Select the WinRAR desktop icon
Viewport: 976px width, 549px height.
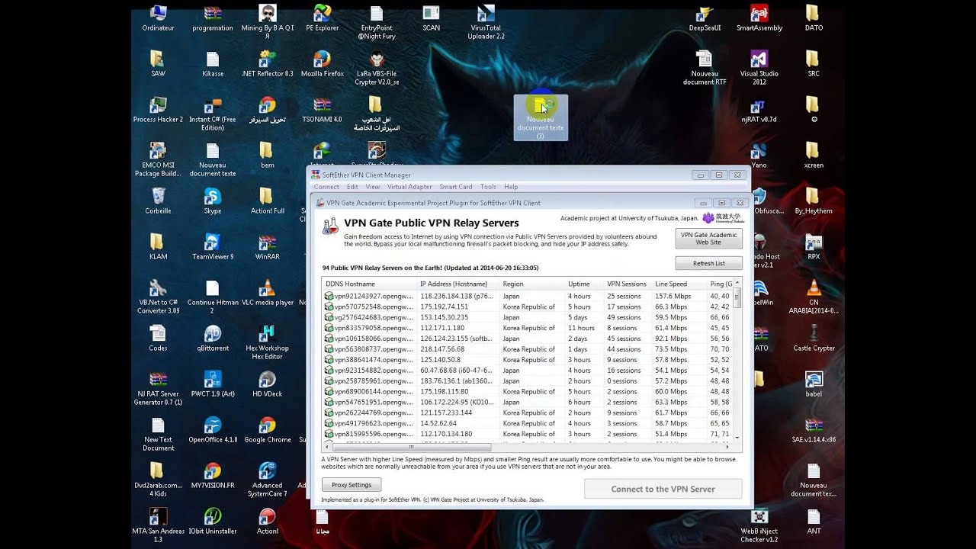[x=267, y=247]
